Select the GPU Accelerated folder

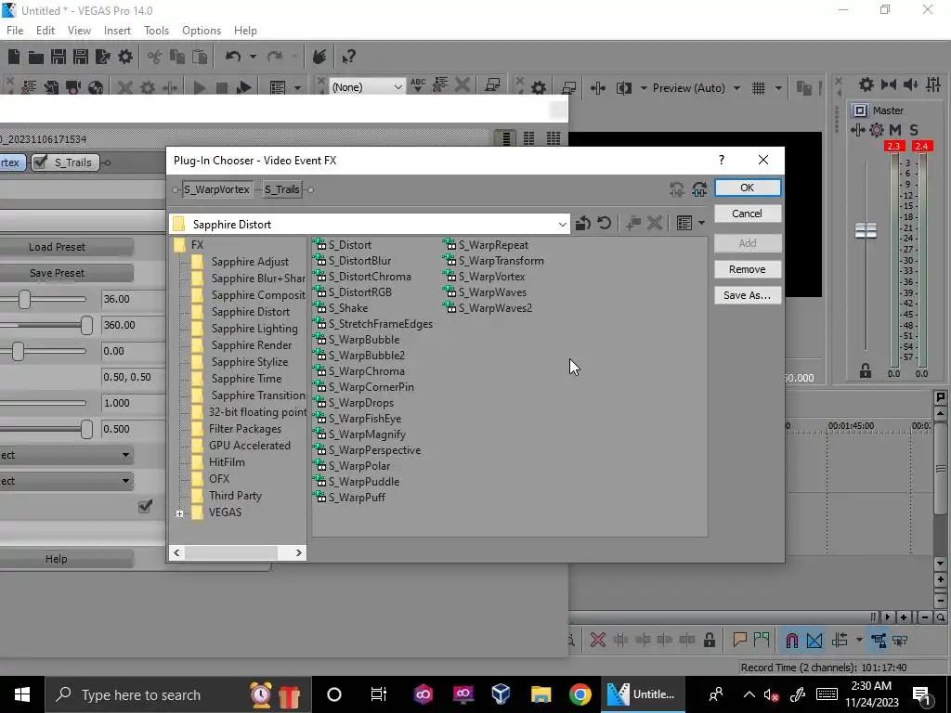249,446
